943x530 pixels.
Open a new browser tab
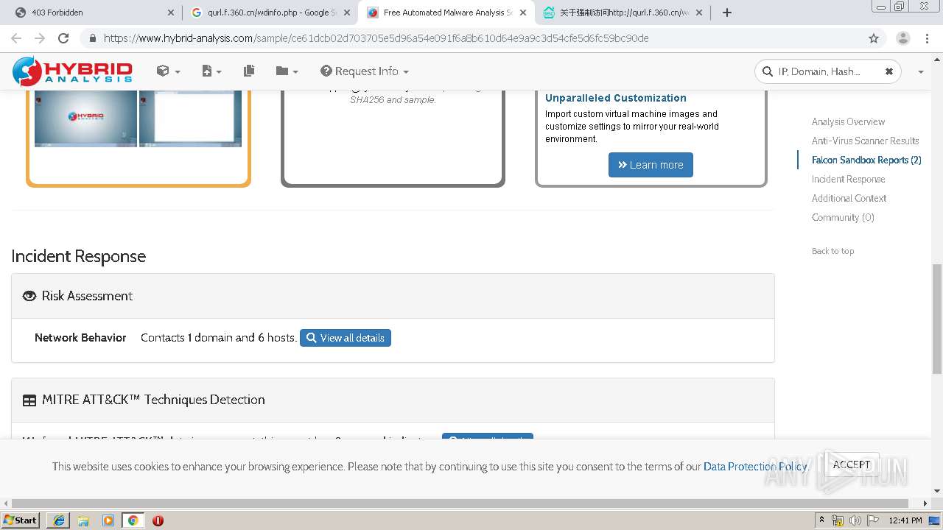click(727, 13)
